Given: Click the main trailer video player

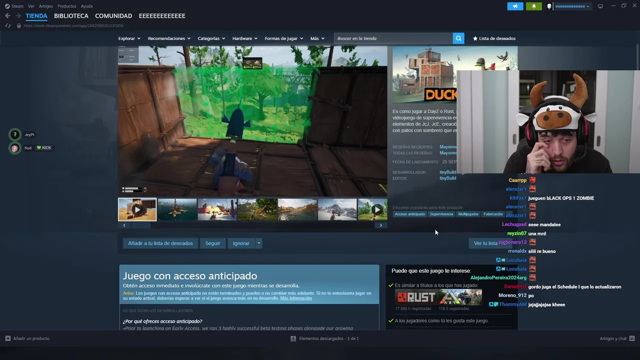Looking at the screenshot, I should pos(252,121).
